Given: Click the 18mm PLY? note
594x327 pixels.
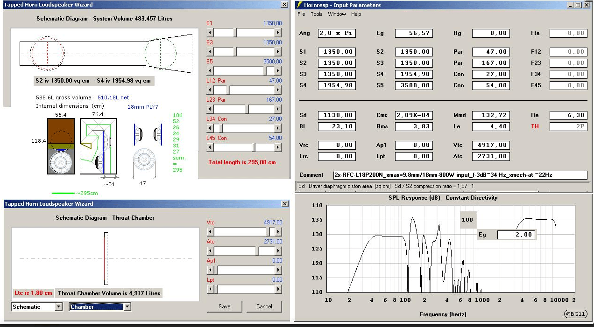Looking at the screenshot, I should pos(143,107).
